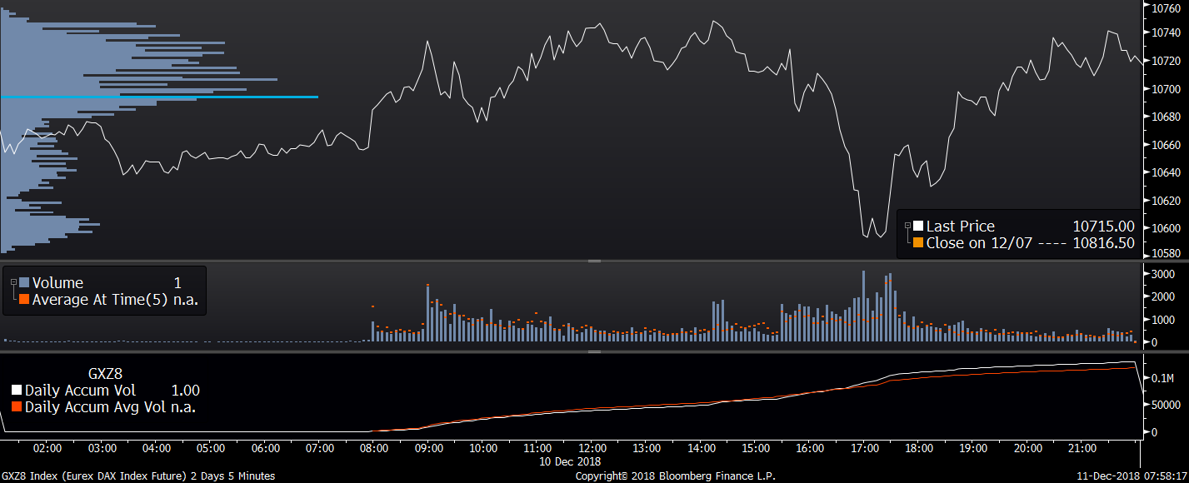Click the 10700 price axis label
This screenshot has height=483, width=1189.
tap(1165, 89)
